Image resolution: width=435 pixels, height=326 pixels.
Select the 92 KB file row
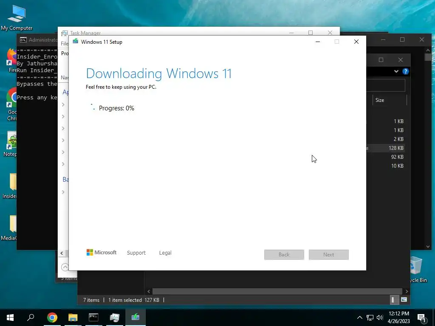click(385, 157)
